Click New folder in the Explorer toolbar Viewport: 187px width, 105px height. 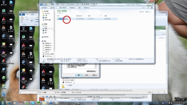tap(86, 8)
